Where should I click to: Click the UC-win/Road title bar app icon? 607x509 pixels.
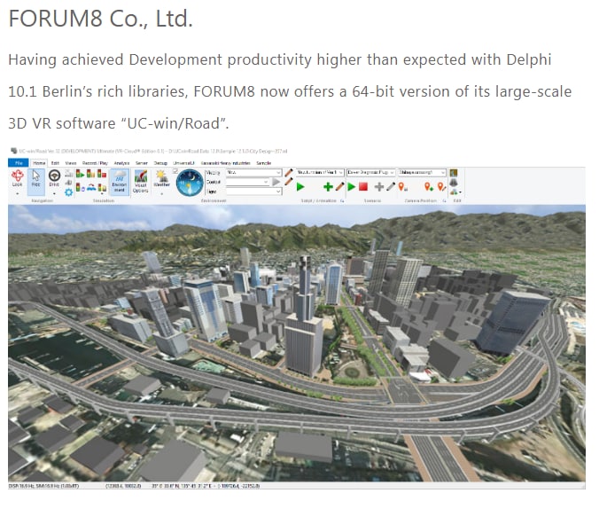click(x=14, y=151)
